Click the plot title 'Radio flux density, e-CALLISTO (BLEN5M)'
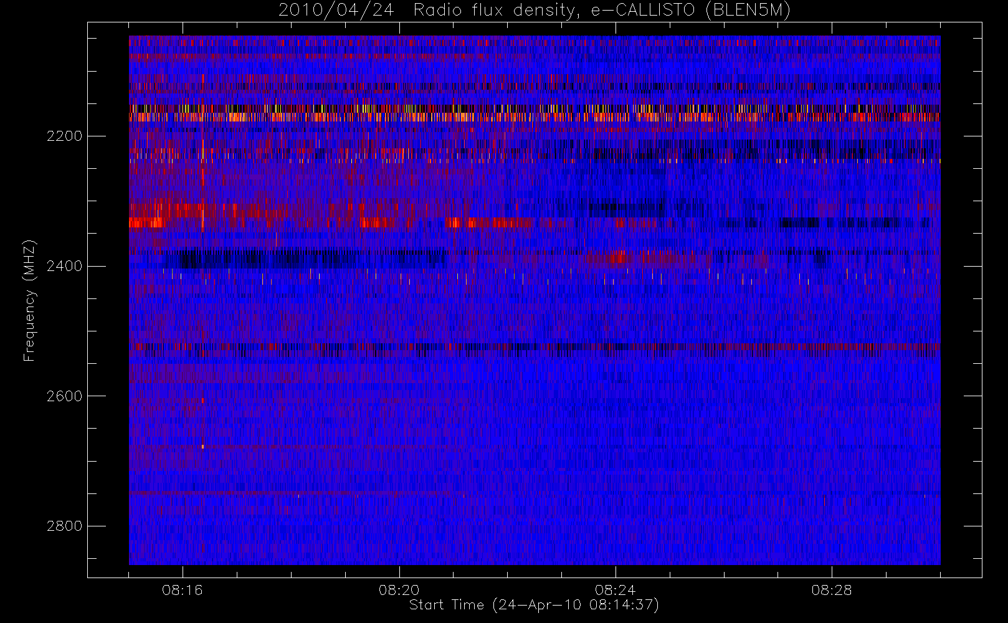This screenshot has height=623, width=1008. (x=602, y=11)
